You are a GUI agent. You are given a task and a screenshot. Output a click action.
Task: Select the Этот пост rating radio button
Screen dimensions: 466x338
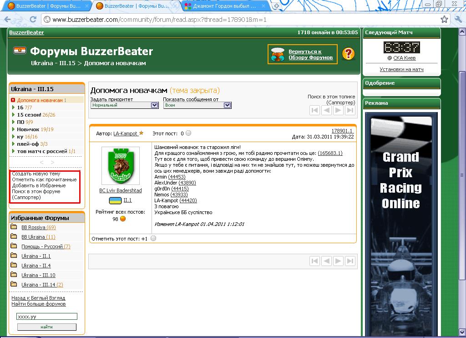188,133
